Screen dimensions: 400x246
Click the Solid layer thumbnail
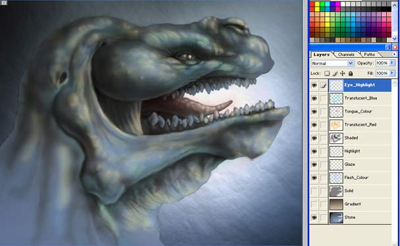pos(336,191)
